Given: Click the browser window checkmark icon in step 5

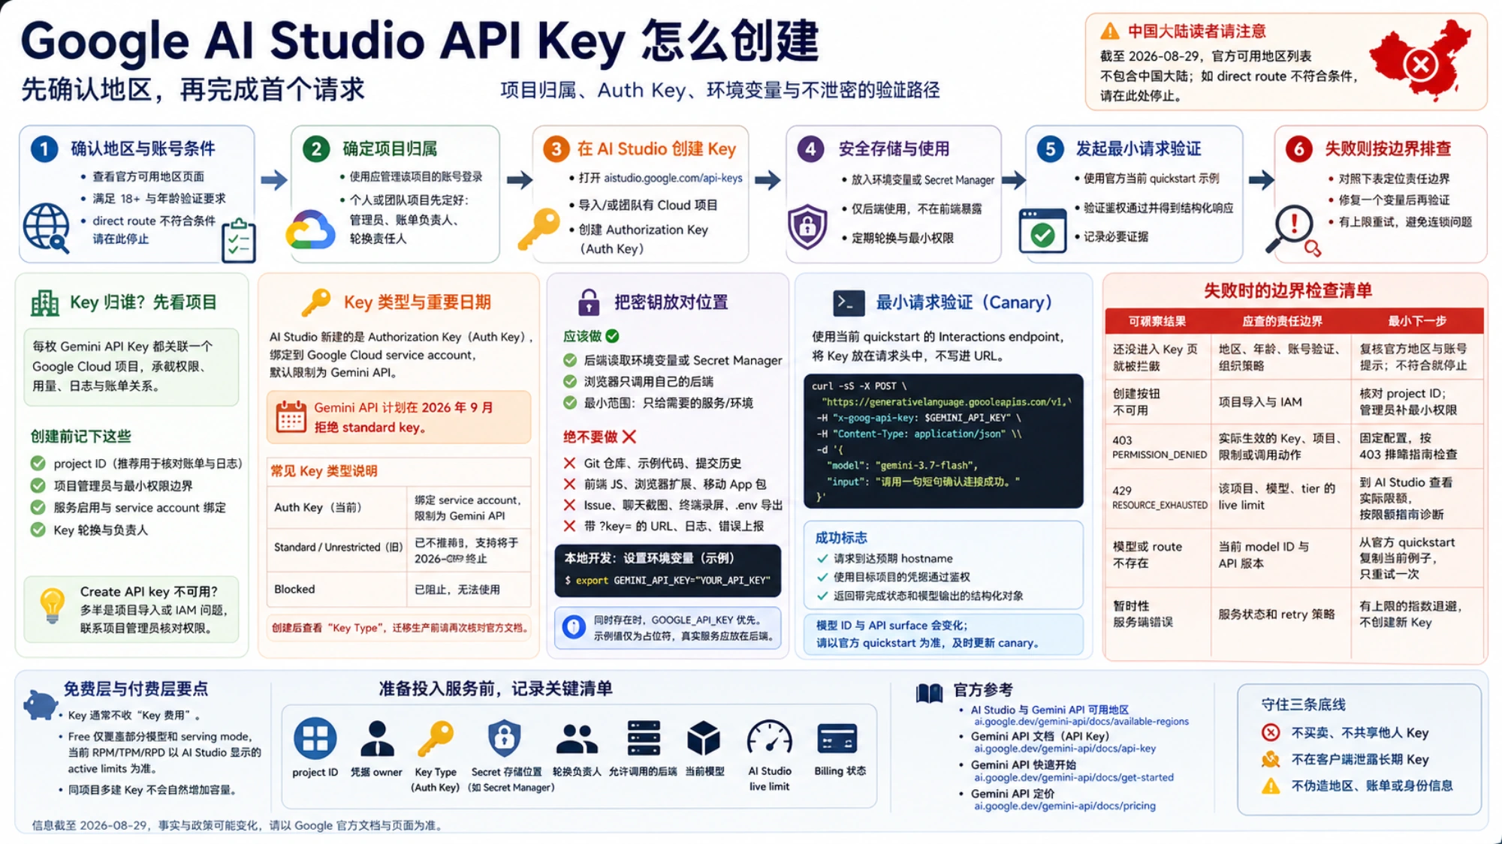Looking at the screenshot, I should (1042, 230).
